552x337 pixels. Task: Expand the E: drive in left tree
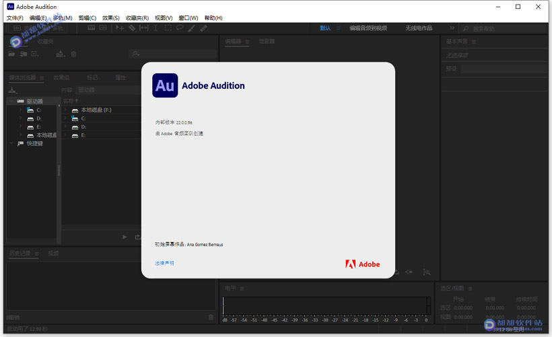pos(20,126)
